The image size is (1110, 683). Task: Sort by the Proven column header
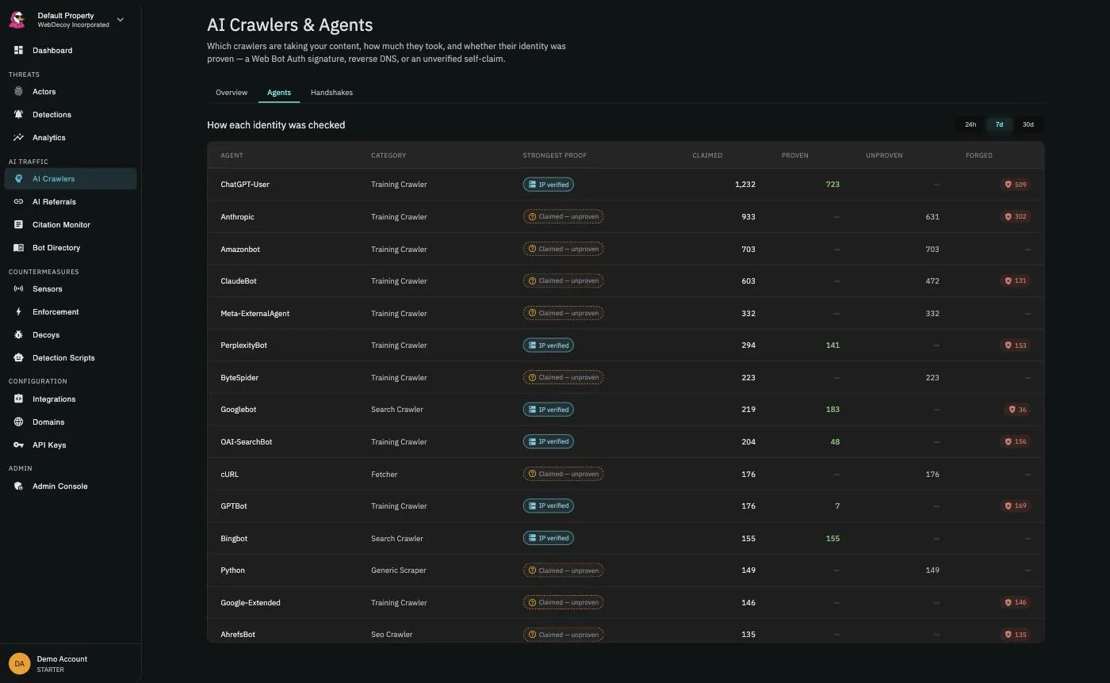click(794, 155)
